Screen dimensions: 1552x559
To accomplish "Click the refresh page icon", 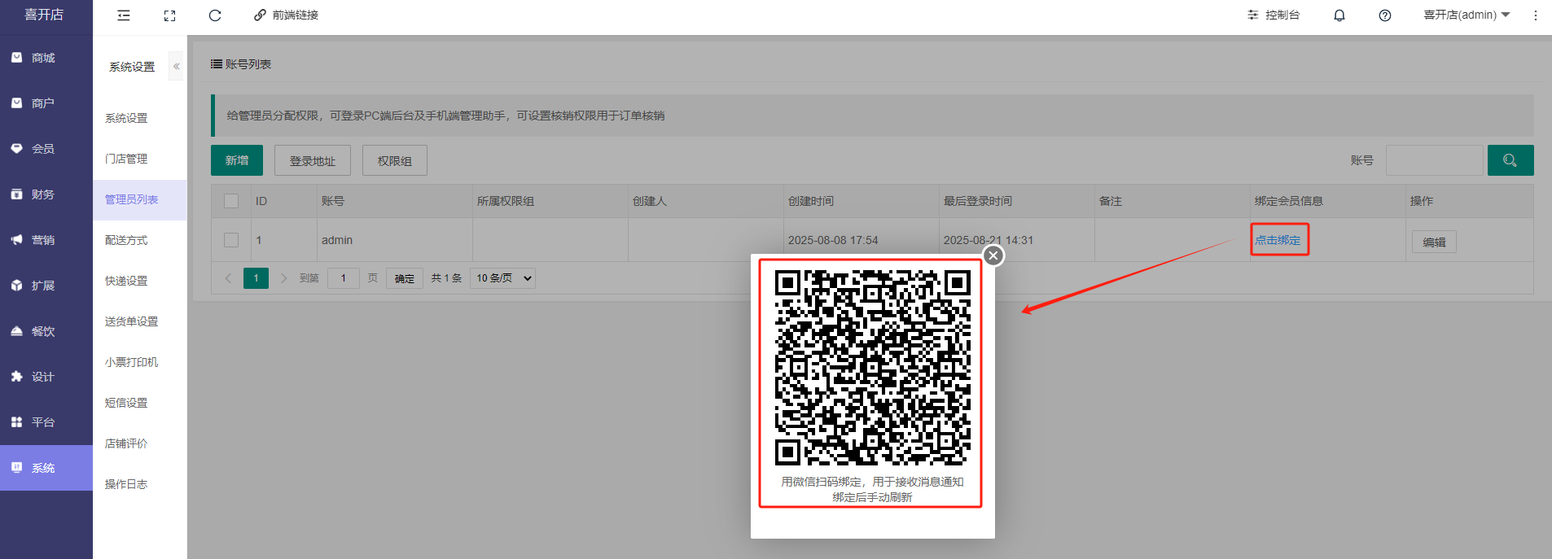I will pyautogui.click(x=215, y=15).
